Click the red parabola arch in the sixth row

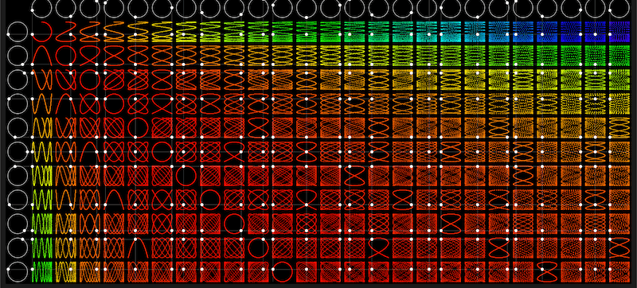point(90,152)
